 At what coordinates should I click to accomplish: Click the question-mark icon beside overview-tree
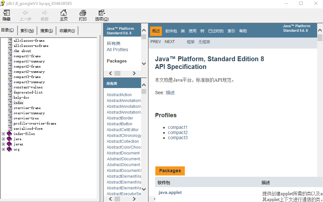coord(10,118)
